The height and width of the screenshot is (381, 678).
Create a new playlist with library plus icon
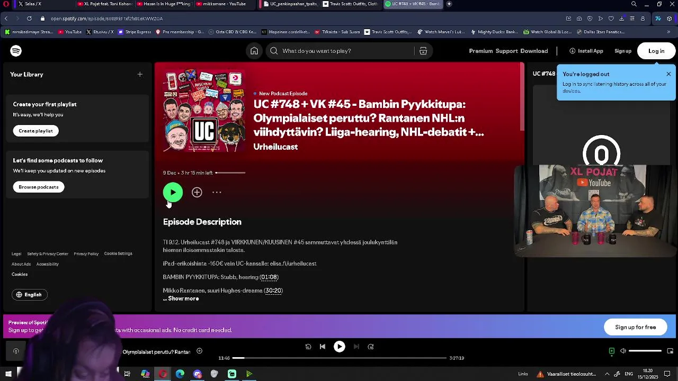pos(140,75)
